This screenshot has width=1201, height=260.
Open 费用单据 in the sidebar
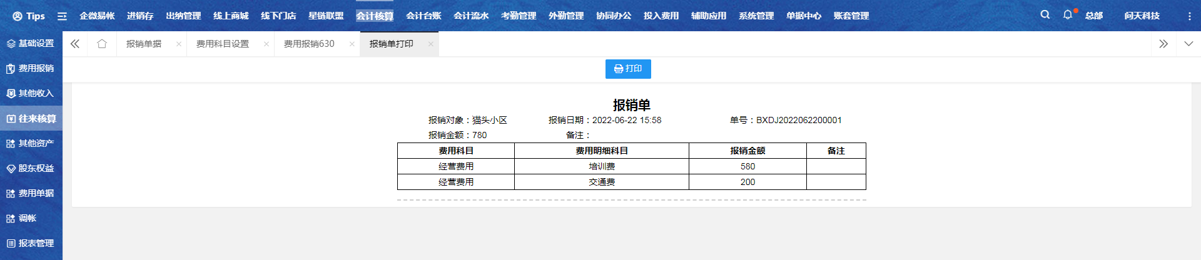point(31,193)
